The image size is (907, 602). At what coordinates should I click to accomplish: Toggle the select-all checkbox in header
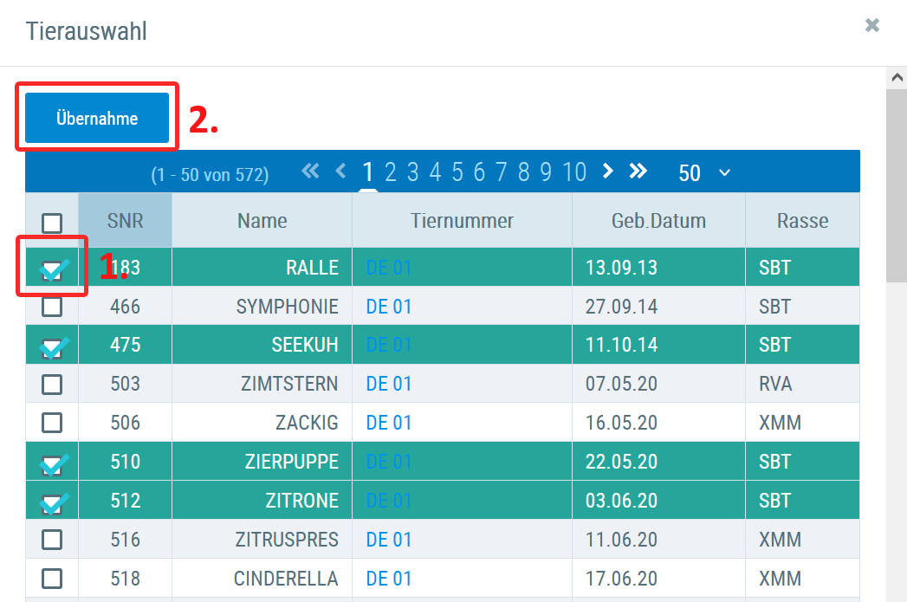[52, 223]
